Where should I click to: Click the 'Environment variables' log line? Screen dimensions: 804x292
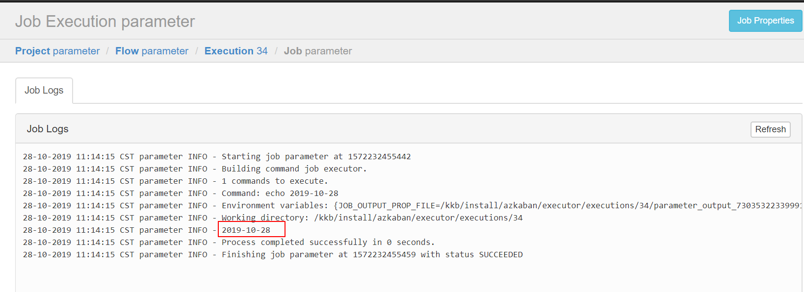coord(413,206)
